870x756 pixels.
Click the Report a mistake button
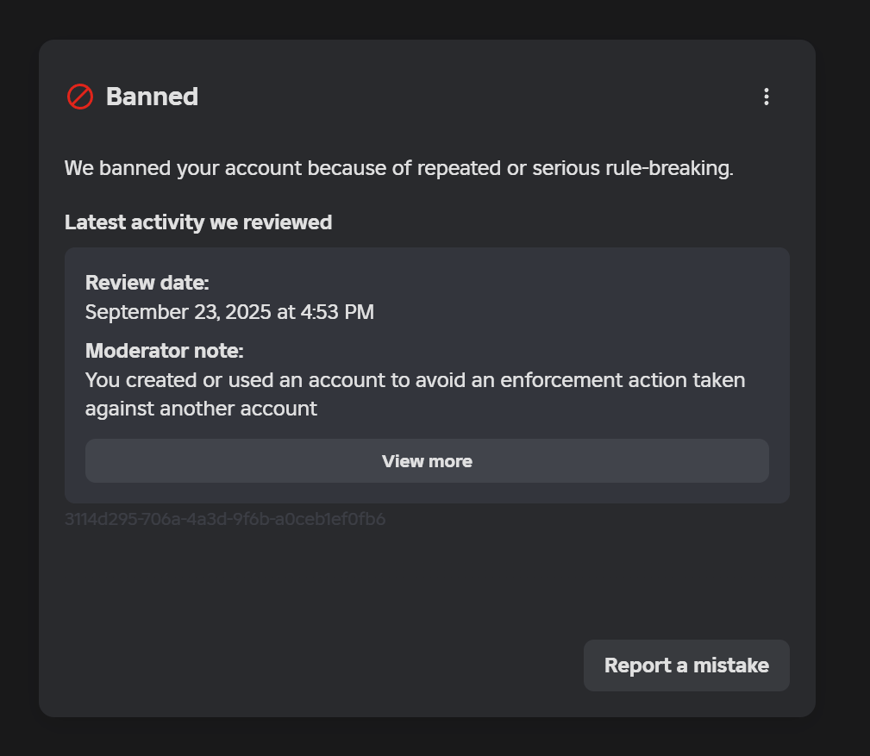coord(686,665)
